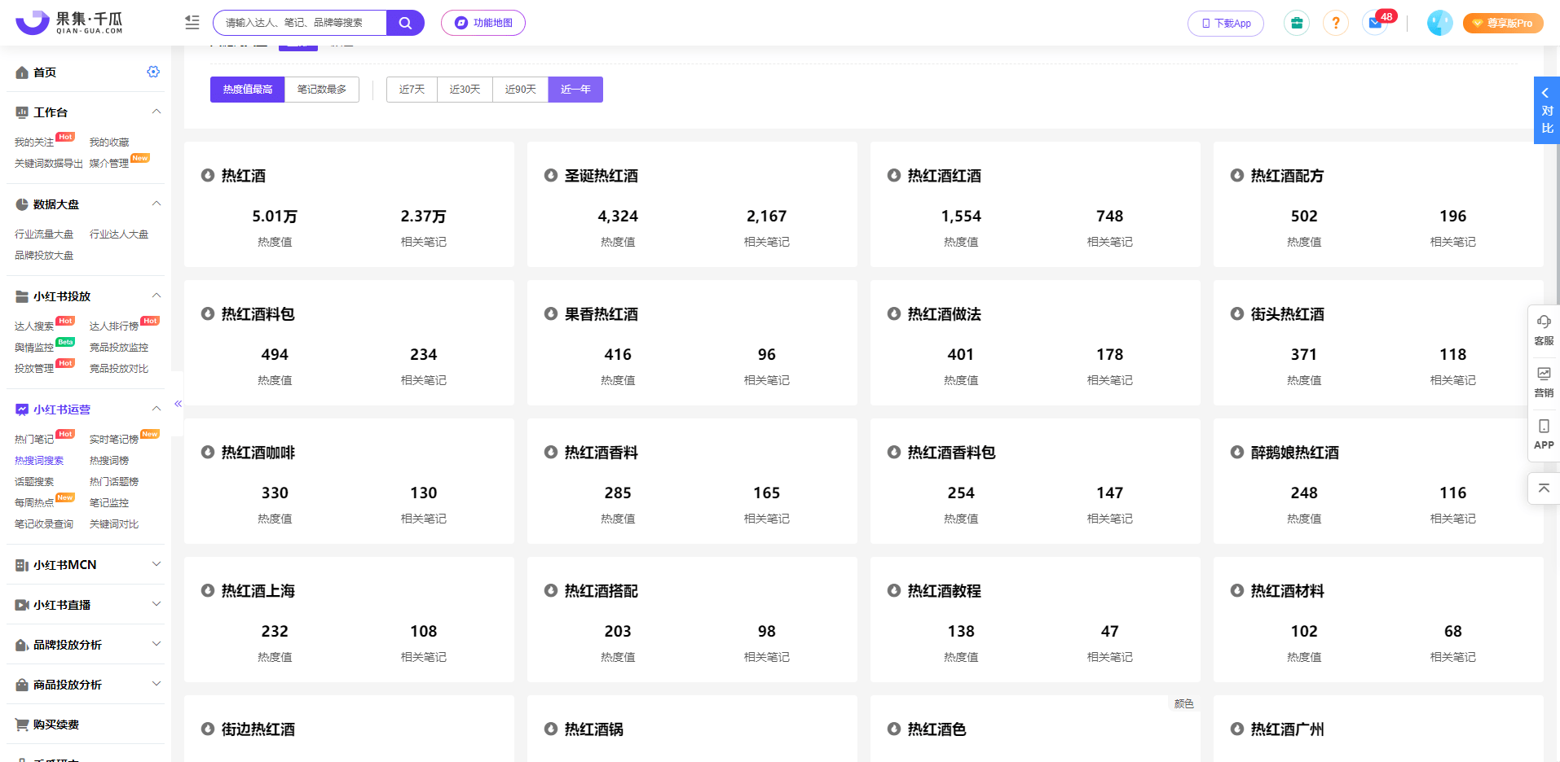Select sort by 笔记数最多
This screenshot has height=762, width=1560.
pos(322,90)
